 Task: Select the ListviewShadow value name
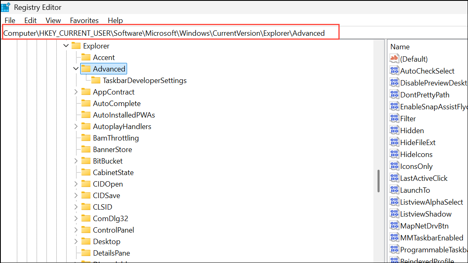[x=426, y=214]
